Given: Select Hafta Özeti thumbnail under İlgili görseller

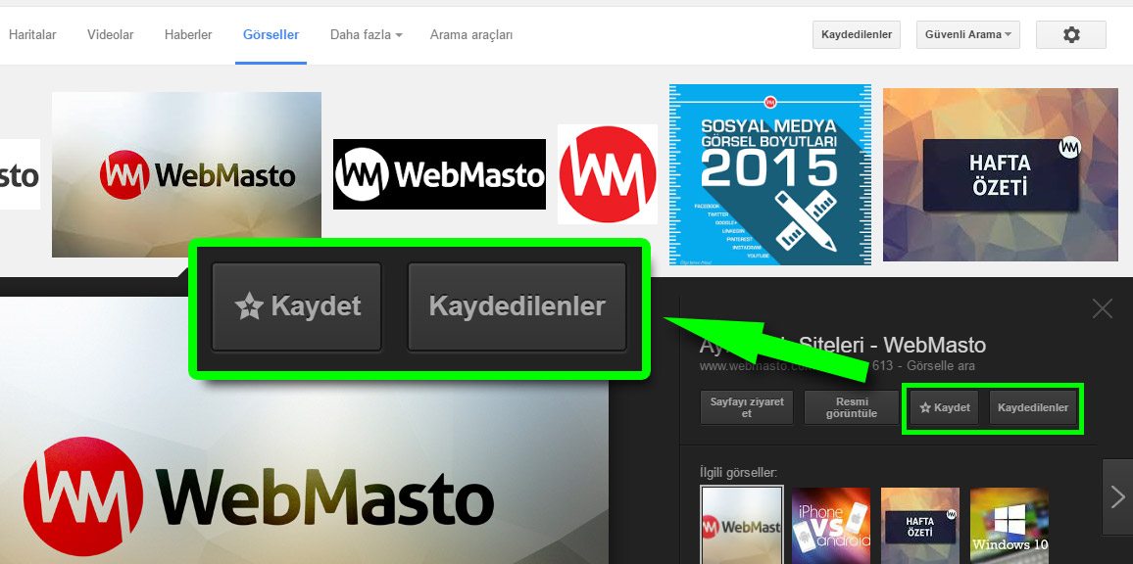Looking at the screenshot, I should (920, 526).
